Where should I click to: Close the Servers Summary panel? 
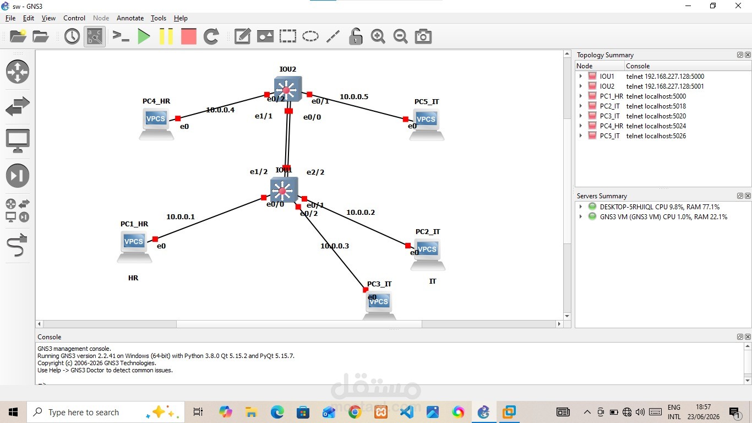pyautogui.click(x=748, y=196)
